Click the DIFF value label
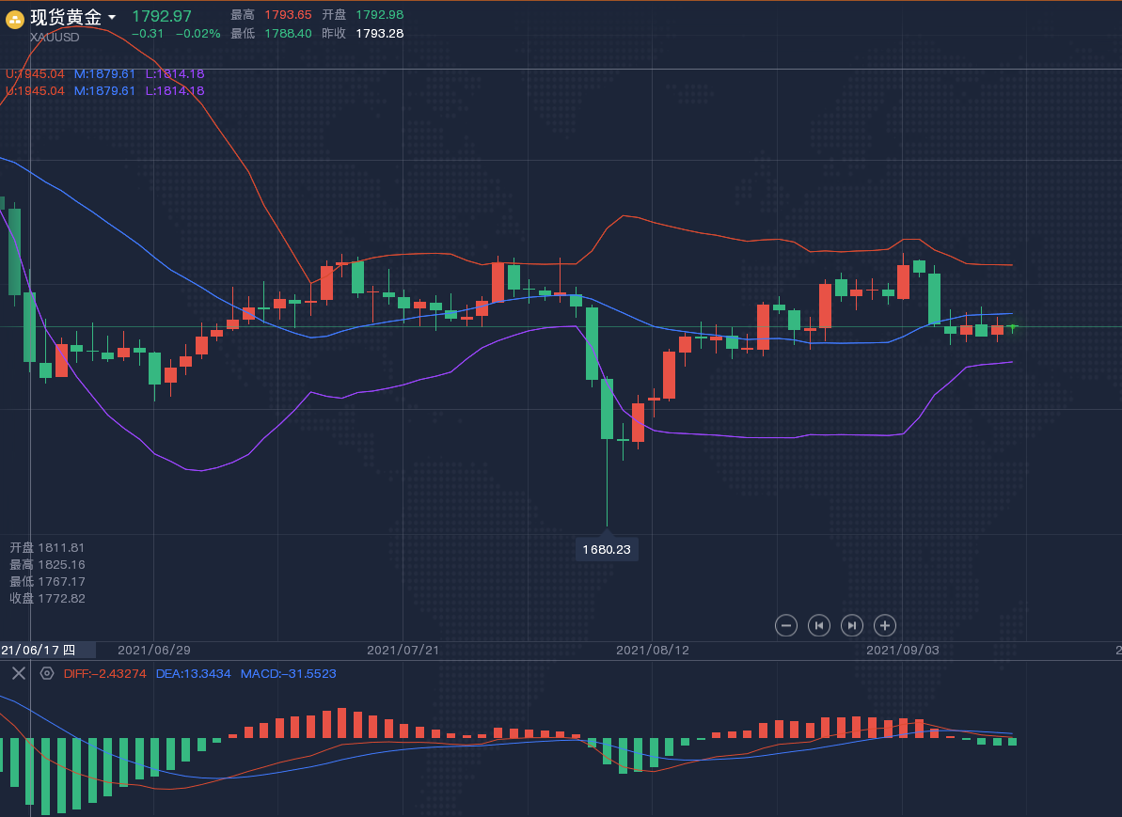This screenshot has width=1122, height=817. click(104, 674)
